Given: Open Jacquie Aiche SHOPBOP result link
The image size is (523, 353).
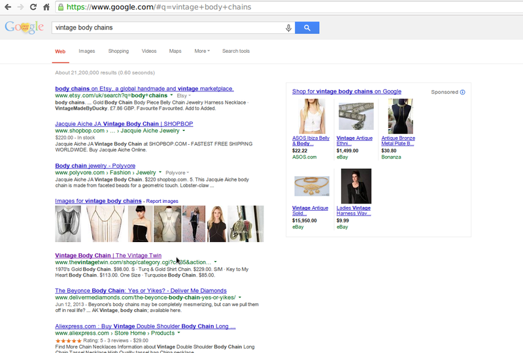Looking at the screenshot, I should click(x=124, y=123).
